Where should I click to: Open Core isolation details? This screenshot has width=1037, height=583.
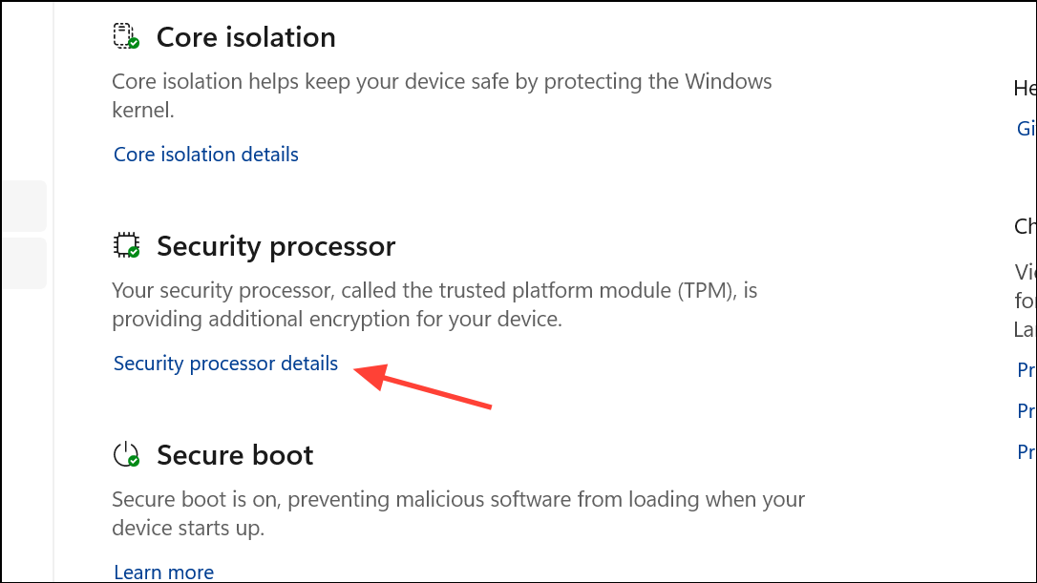(205, 154)
